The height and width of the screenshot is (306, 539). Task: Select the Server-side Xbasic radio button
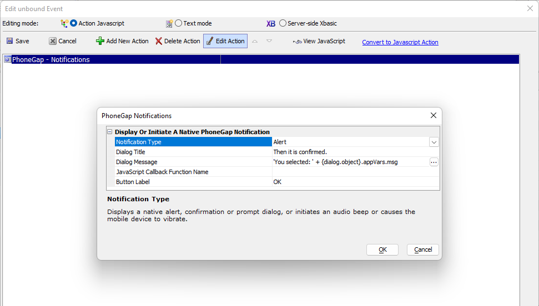[x=283, y=23]
